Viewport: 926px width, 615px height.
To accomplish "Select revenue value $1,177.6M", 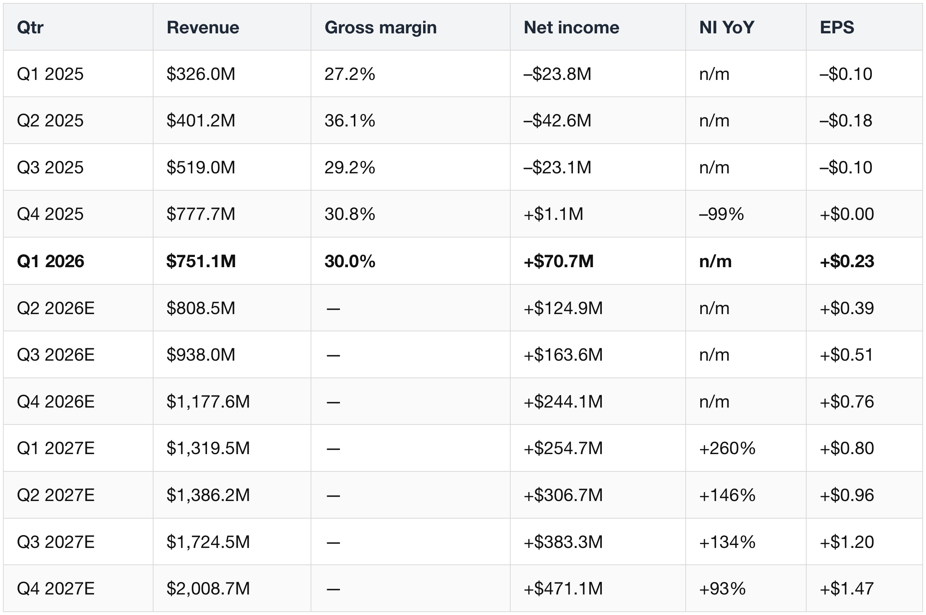I will pos(208,402).
